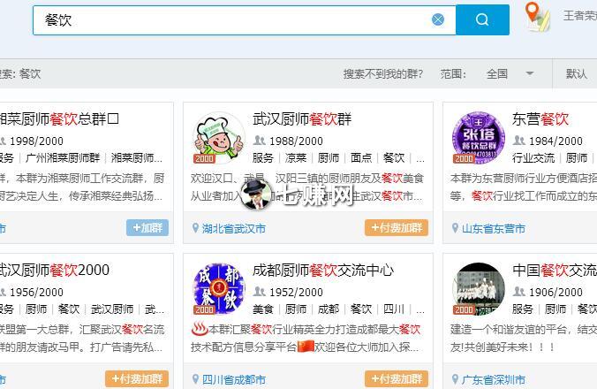Image resolution: width=597 pixels, height=389 pixels.
Task: Click the 成都 tag in 成都厨师餐饮交流中心
Action: [x=329, y=309]
